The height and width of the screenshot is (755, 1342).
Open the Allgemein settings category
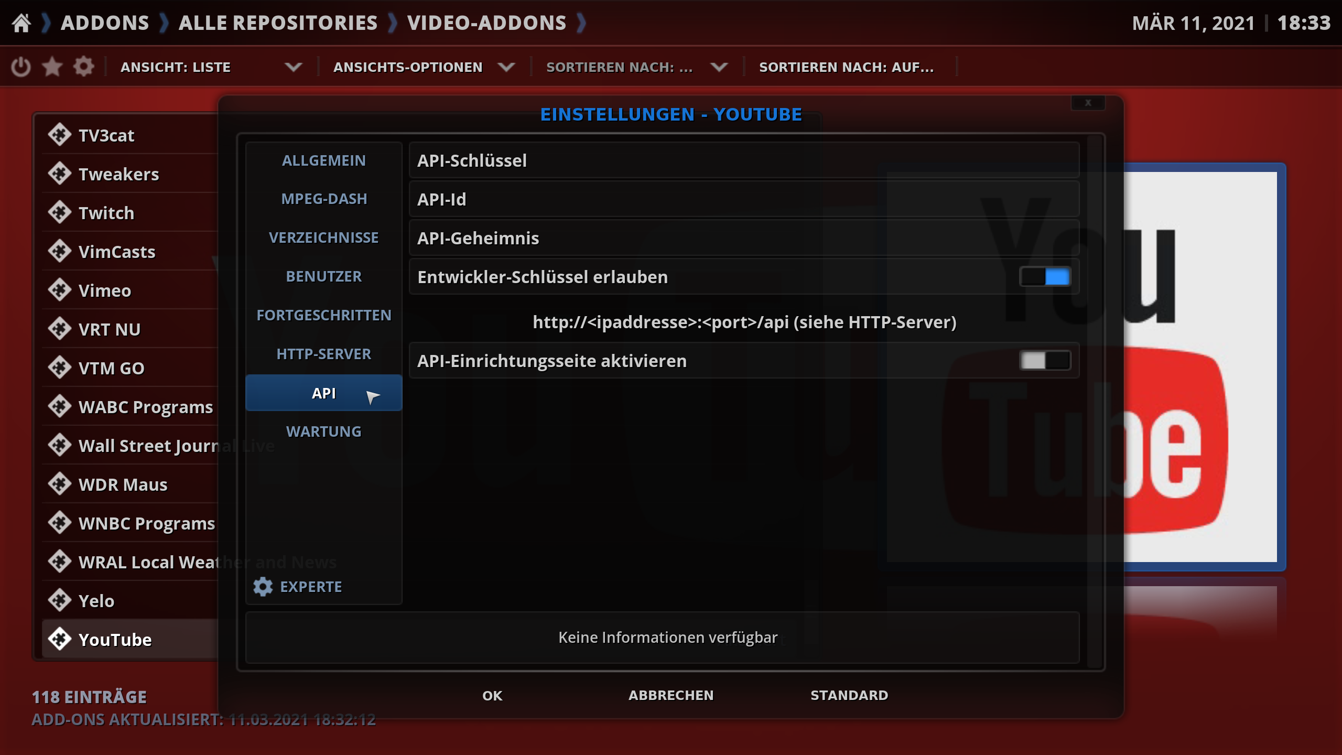(x=324, y=160)
